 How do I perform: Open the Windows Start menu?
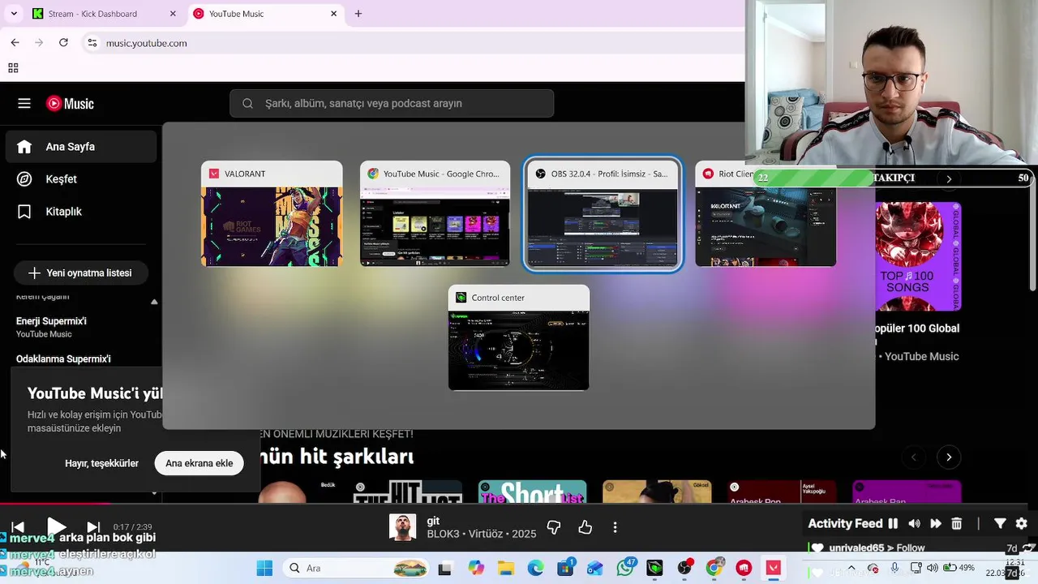(264, 568)
